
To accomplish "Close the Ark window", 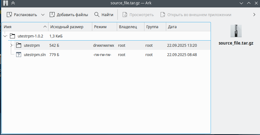I will [x=256, y=3].
